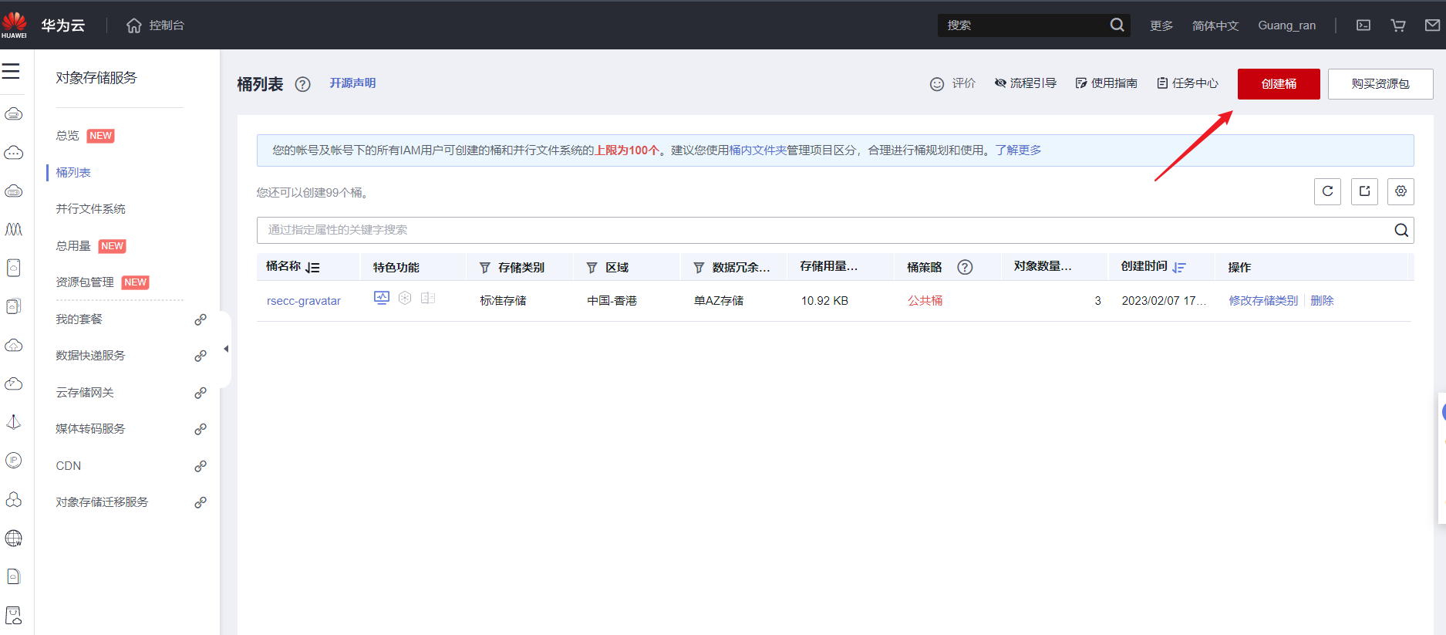Click the link icon beside CDN

[201, 466]
